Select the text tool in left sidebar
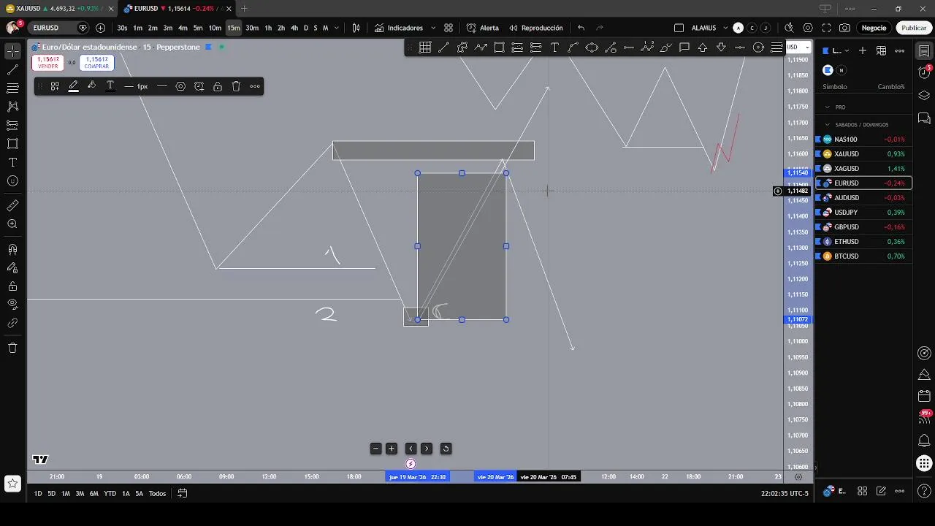Viewport: 935px width, 526px height. pos(12,162)
